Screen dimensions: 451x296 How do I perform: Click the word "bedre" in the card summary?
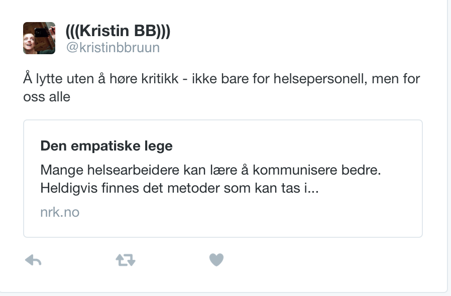[x=361, y=170]
